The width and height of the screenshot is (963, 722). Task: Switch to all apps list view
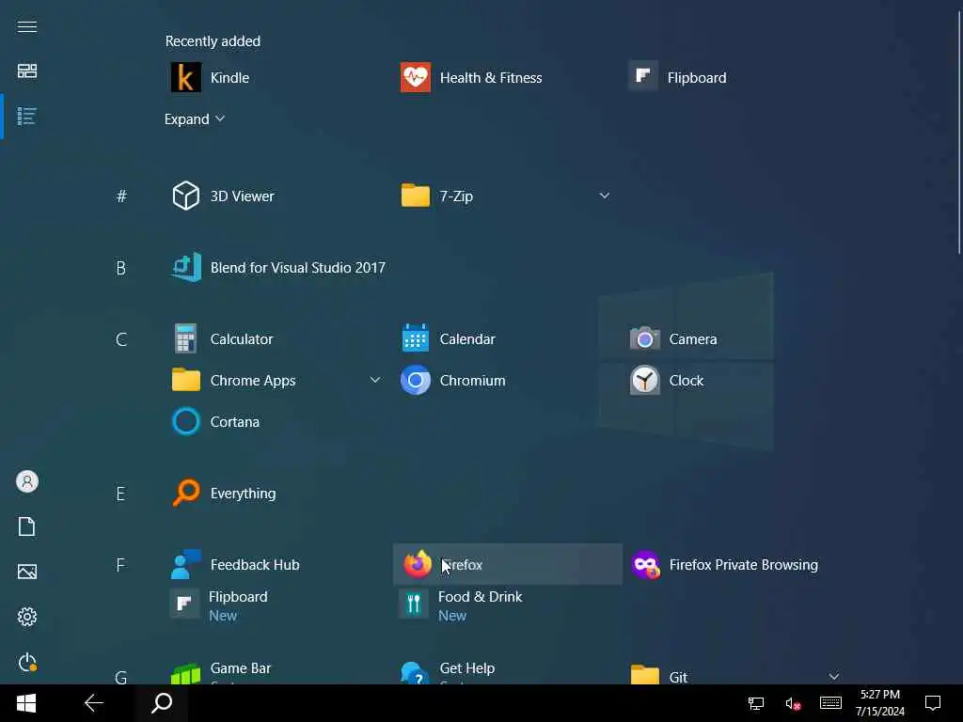click(27, 116)
